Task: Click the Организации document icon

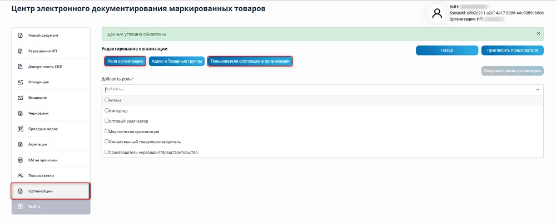Action: 20,191
